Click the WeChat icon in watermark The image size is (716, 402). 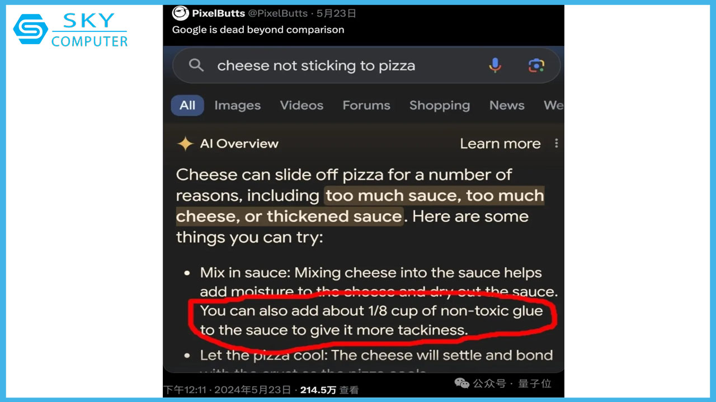tap(461, 383)
